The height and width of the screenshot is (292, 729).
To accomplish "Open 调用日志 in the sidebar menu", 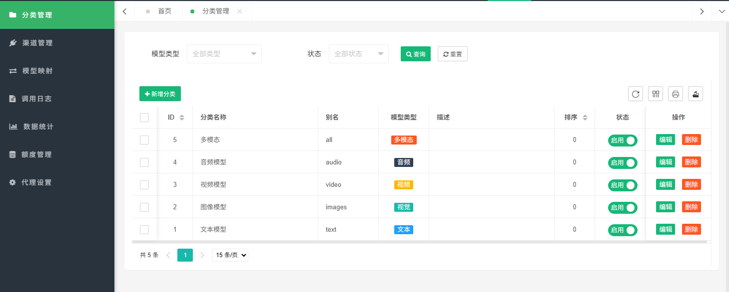I will 57,99.
